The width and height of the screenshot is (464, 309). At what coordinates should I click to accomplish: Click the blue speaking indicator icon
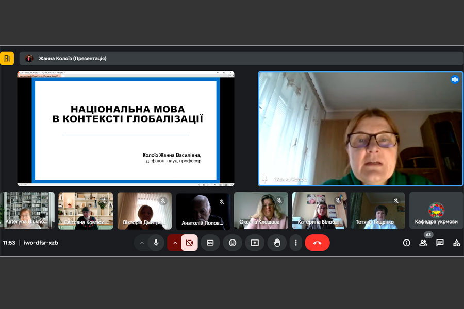(x=455, y=79)
